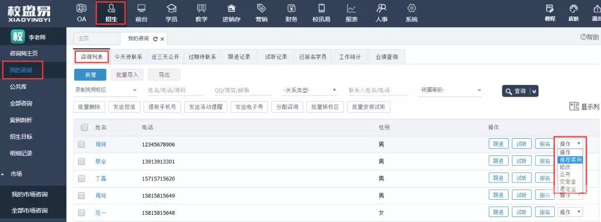The height and width of the screenshot is (222, 601).
Task: Open the 教程 tutorial icon
Action: coord(550,13)
